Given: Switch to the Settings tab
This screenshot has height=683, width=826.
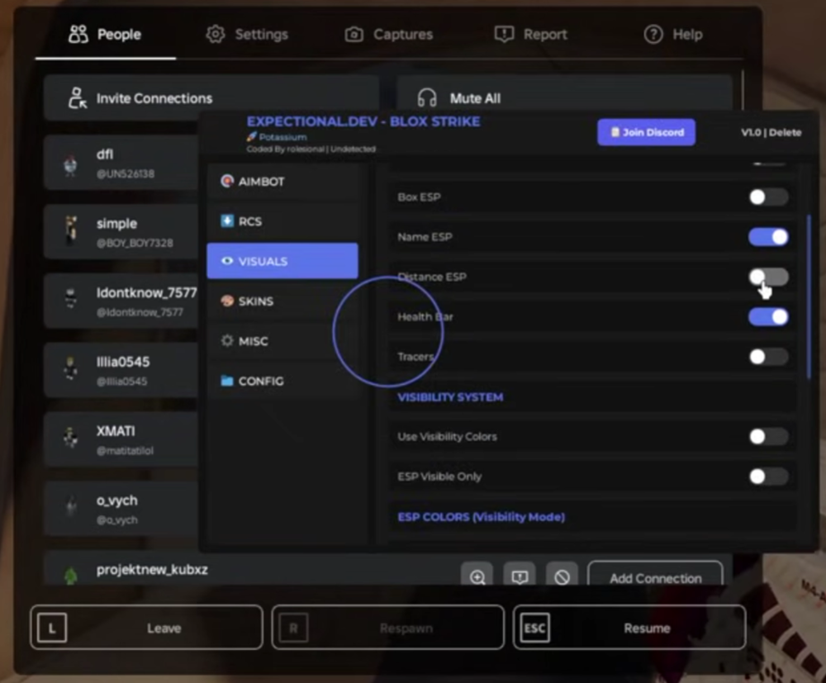Looking at the screenshot, I should click(247, 35).
